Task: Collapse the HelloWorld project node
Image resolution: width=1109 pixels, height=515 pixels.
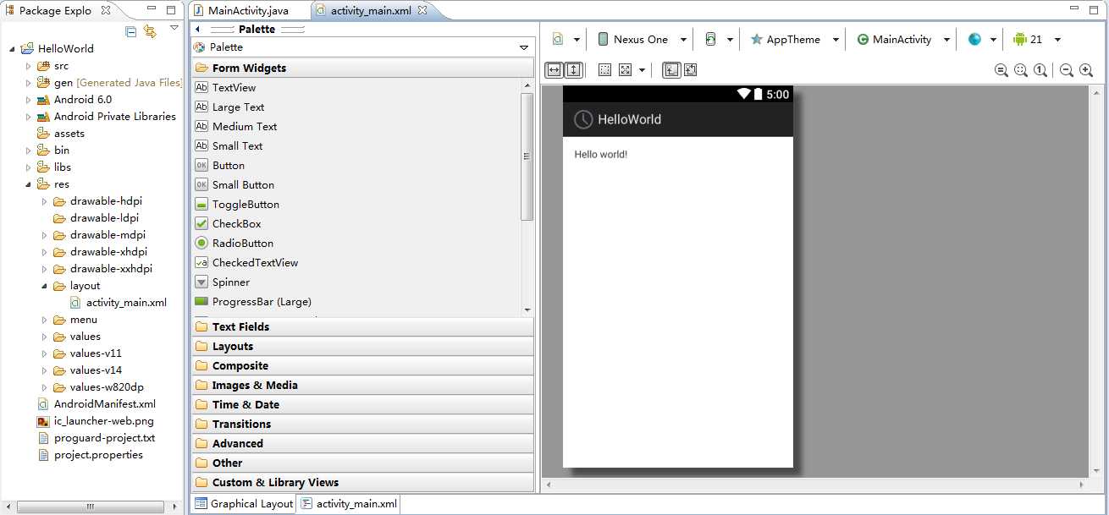Action: coord(12,48)
